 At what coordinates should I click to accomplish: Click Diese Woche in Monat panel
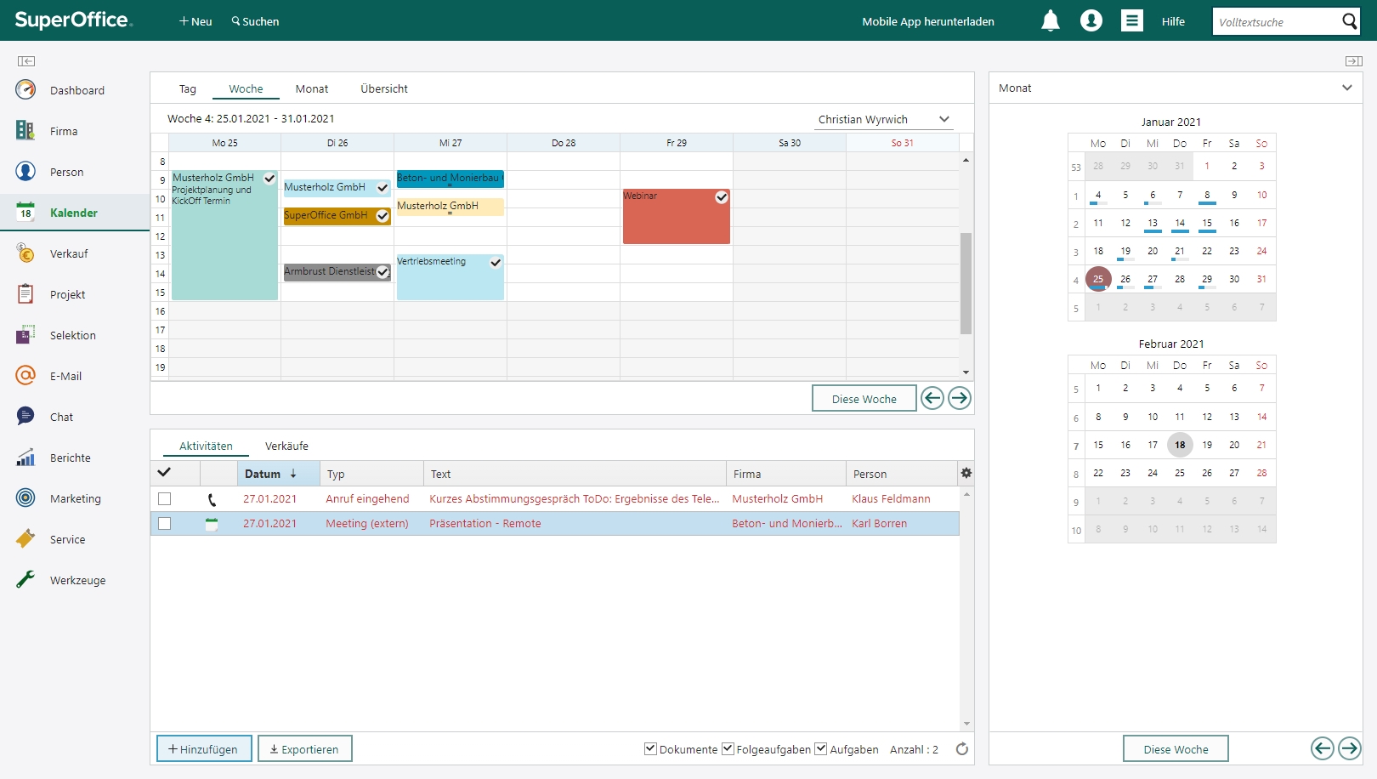pyautogui.click(x=1176, y=748)
